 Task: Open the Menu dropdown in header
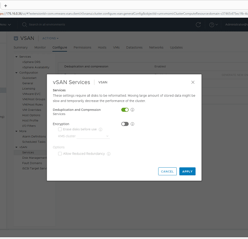6,25
